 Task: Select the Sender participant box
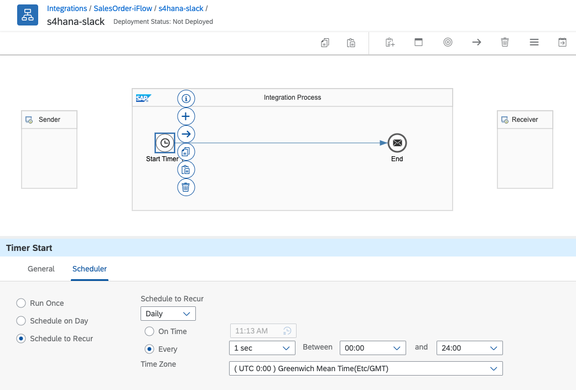49,150
